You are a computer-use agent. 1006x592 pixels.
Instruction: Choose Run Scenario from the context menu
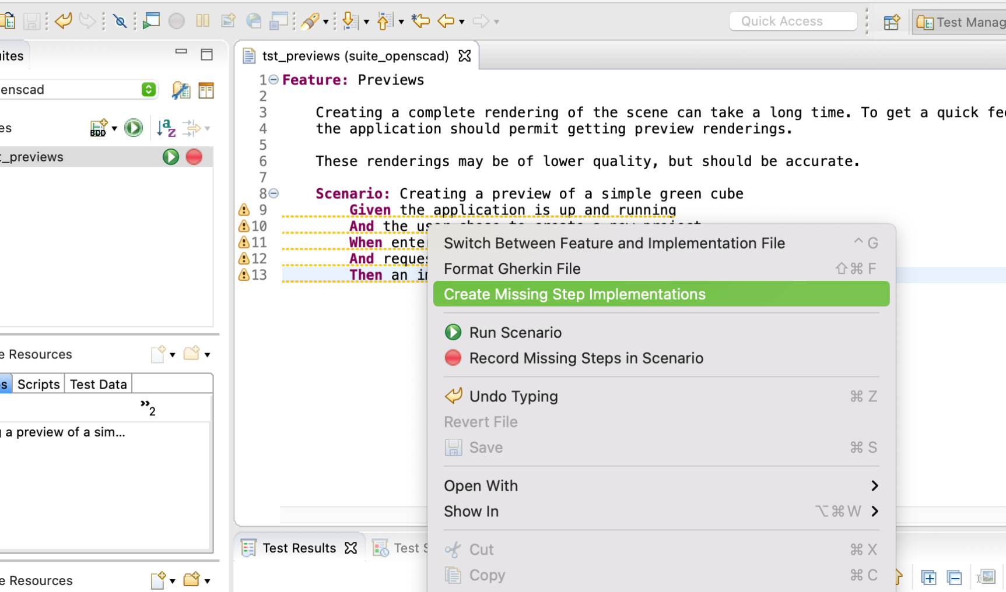[515, 333]
